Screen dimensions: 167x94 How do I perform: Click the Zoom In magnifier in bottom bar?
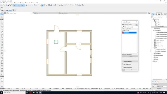[9, 89]
